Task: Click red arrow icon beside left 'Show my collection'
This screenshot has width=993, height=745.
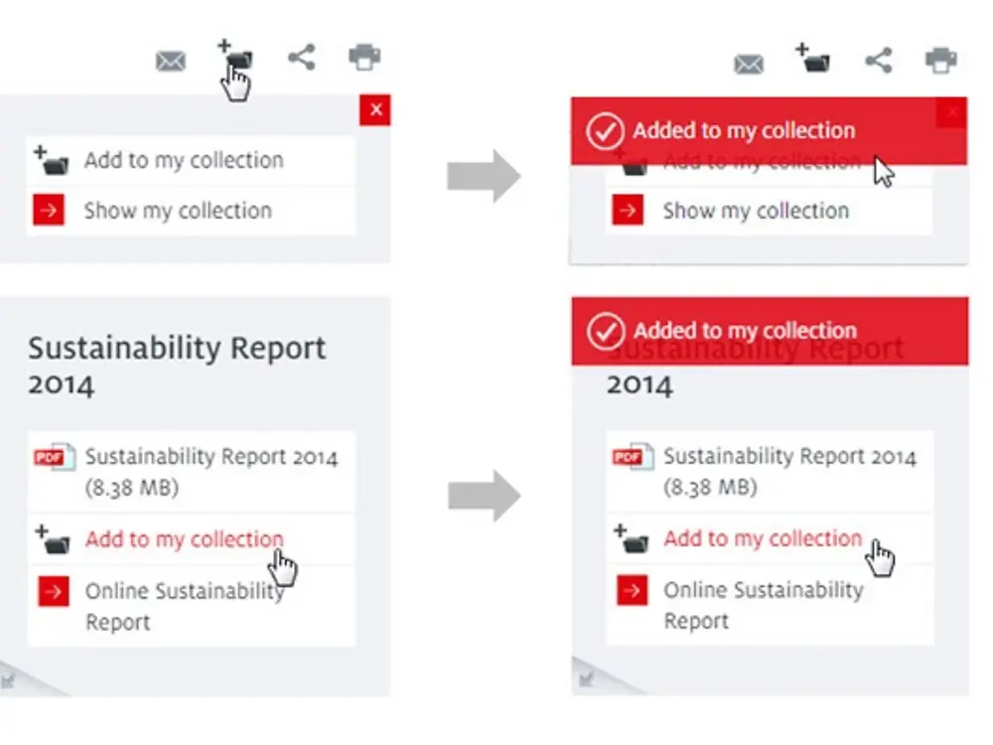Action: pyautogui.click(x=49, y=210)
